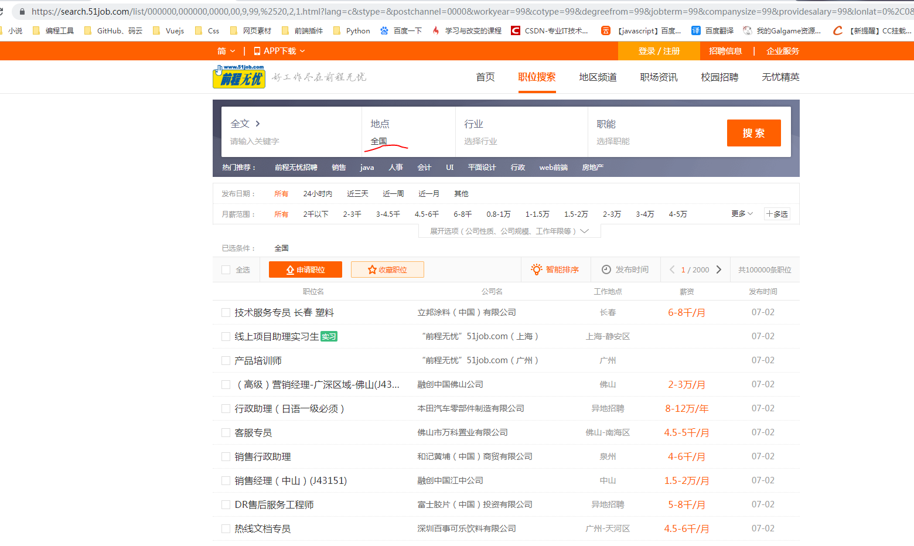Check the 线上项目助理实习生 job

pyautogui.click(x=226, y=337)
